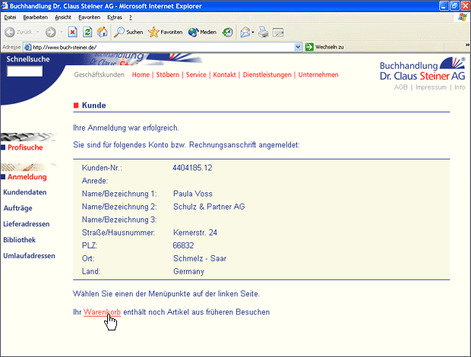471x357 pixels.
Task: Open Kundendaten in the sidebar
Action: 25,192
